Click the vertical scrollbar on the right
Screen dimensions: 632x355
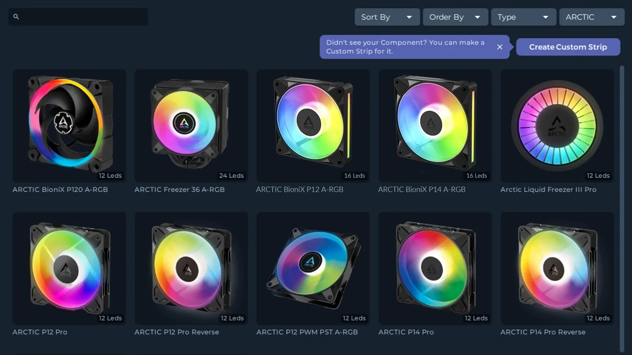[622, 209]
